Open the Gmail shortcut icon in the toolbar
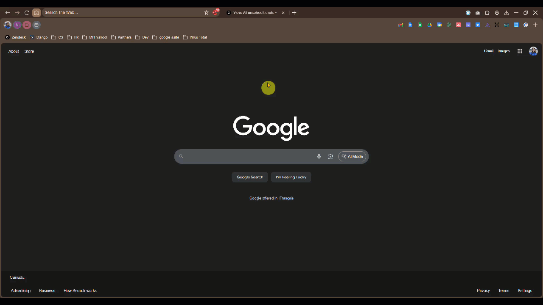 coord(400,25)
